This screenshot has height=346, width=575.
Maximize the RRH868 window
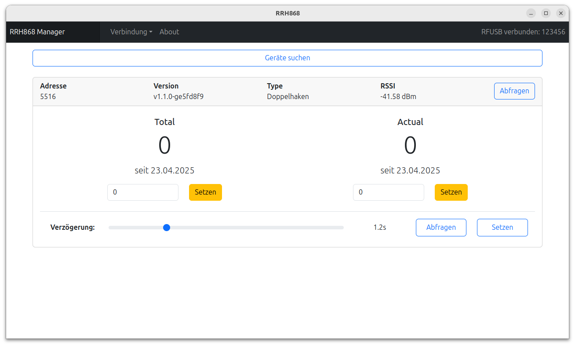(546, 13)
